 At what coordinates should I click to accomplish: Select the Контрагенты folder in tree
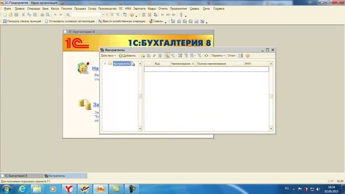[122, 64]
